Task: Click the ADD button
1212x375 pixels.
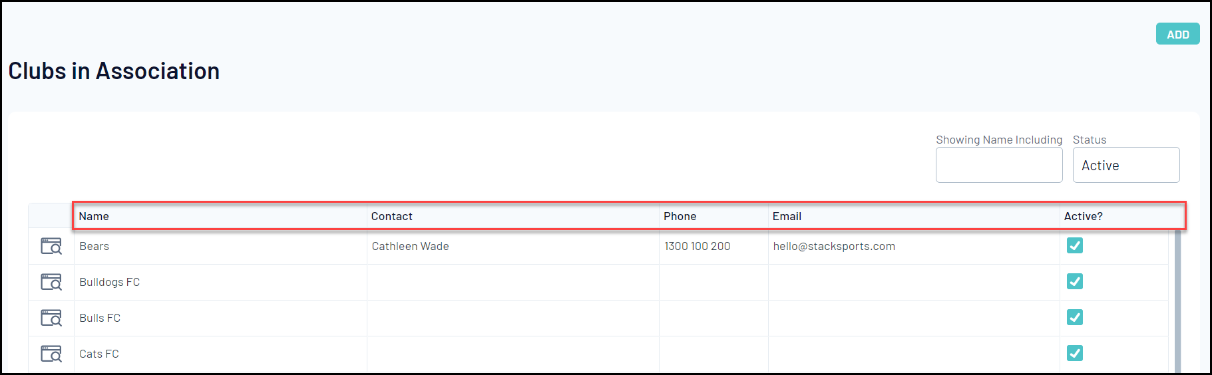Action: coord(1177,34)
